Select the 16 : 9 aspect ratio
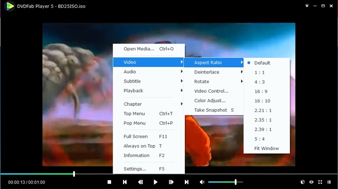Screen dimensions: 338x189 pyautogui.click(x=267, y=91)
